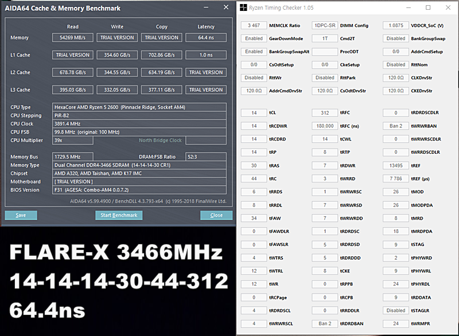Click the tRRDL value field showing 8

(x=254, y=205)
